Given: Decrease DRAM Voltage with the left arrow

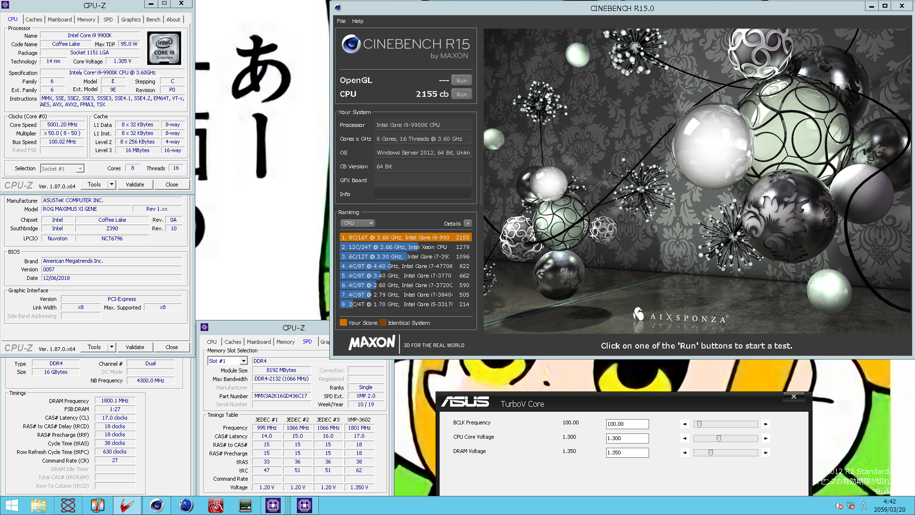Looking at the screenshot, I should point(685,453).
